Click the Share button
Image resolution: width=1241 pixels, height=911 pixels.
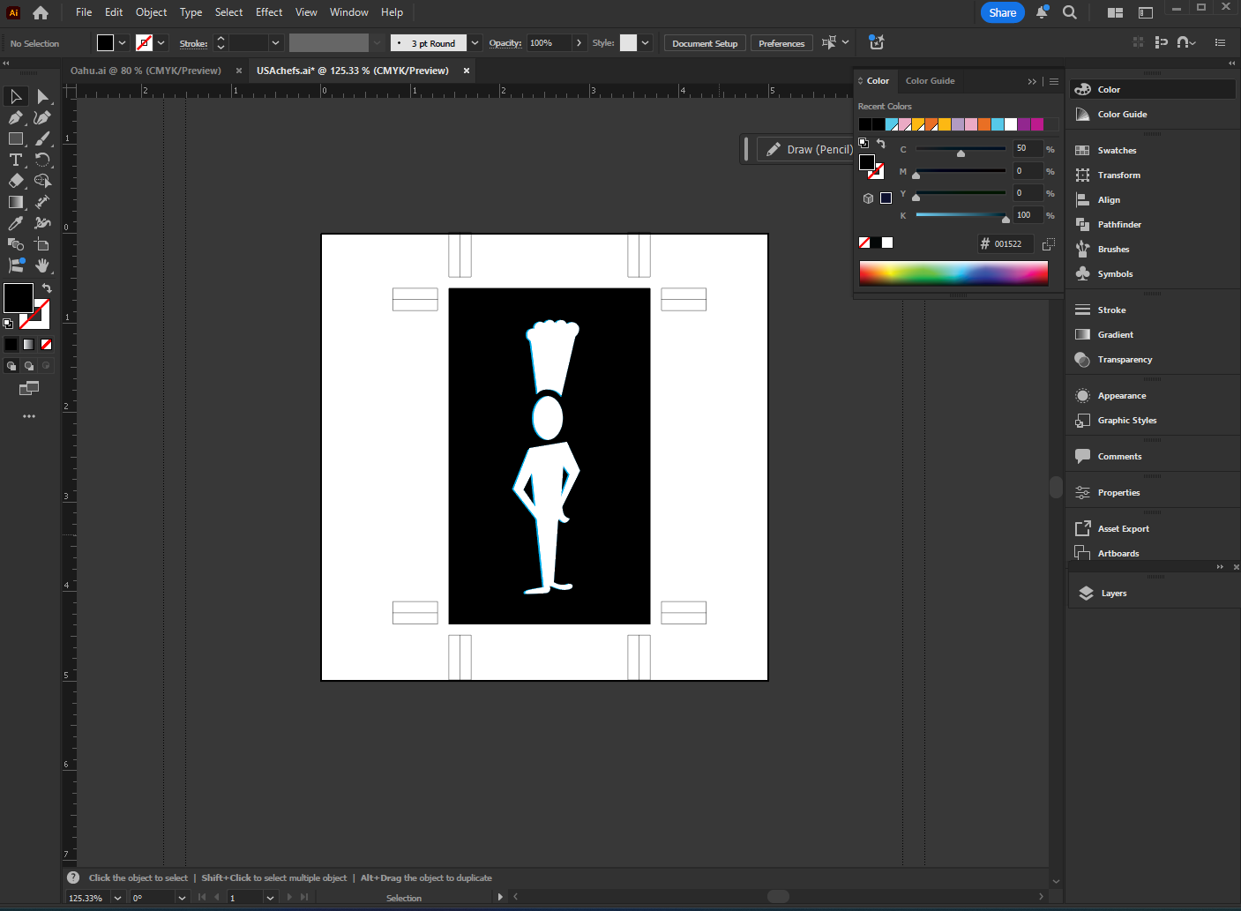coord(1002,12)
